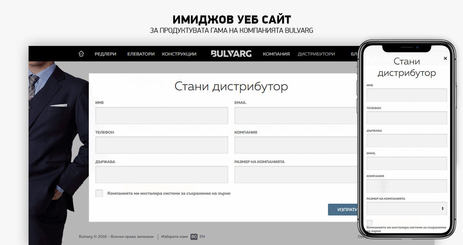
Task: Click the BULVARG logo in header
Action: click(231, 54)
